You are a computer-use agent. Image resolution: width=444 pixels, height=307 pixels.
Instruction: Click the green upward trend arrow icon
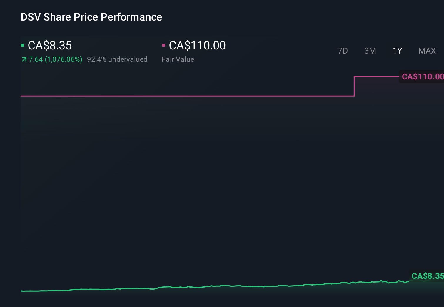[24, 59]
